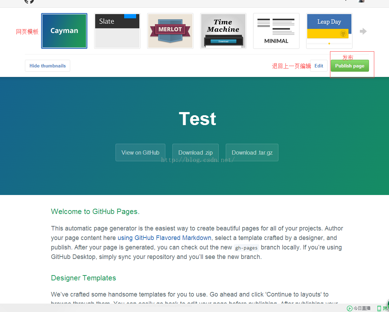Click the green phone icon in status bar

point(379,308)
